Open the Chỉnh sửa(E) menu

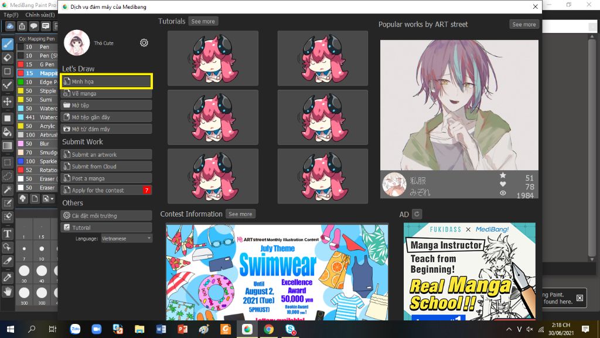[x=40, y=15]
